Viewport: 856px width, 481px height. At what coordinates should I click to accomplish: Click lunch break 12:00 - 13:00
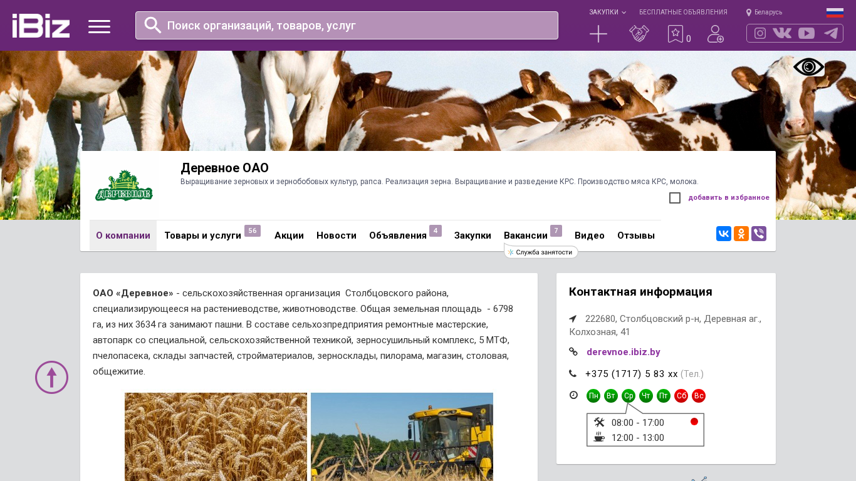tap(638, 438)
